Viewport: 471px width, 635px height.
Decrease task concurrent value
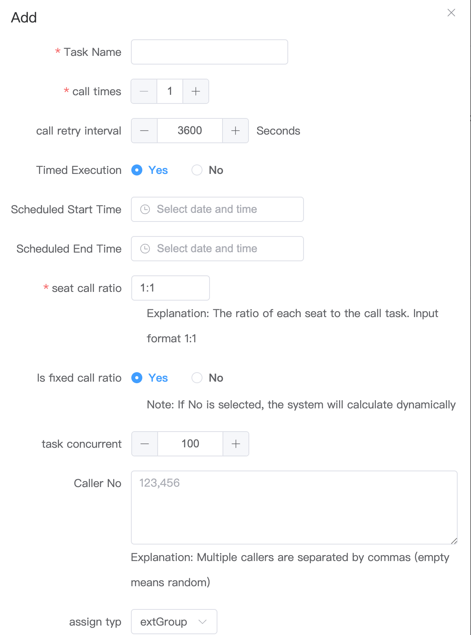point(145,444)
